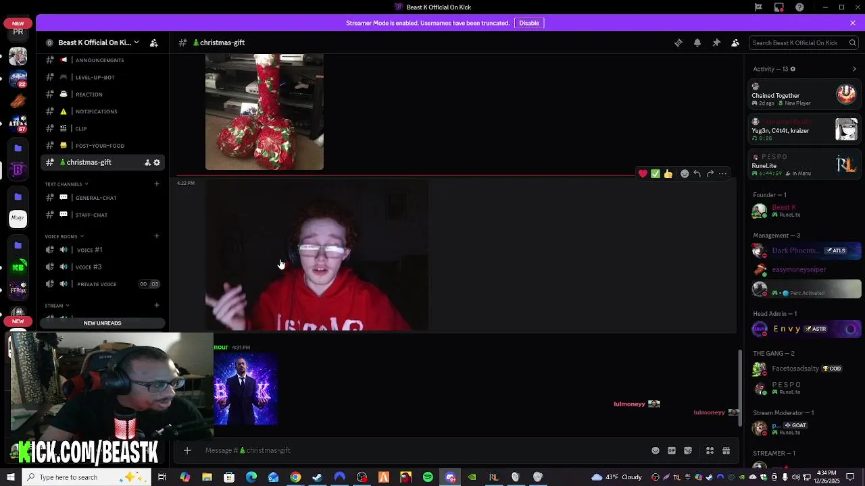
Task: Open the red hoodie video attachment
Action: [317, 256]
